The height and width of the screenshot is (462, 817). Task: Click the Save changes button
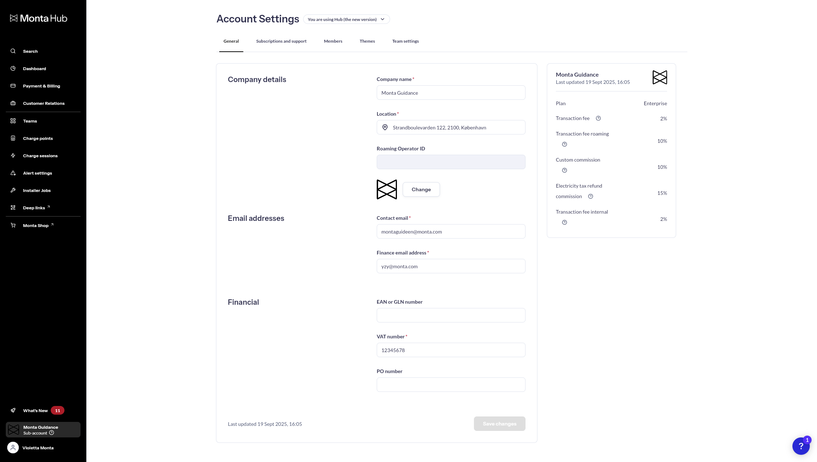(x=499, y=424)
